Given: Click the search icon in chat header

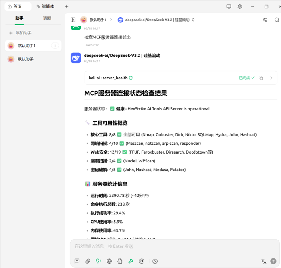Looking at the screenshot, I should click(277, 20).
